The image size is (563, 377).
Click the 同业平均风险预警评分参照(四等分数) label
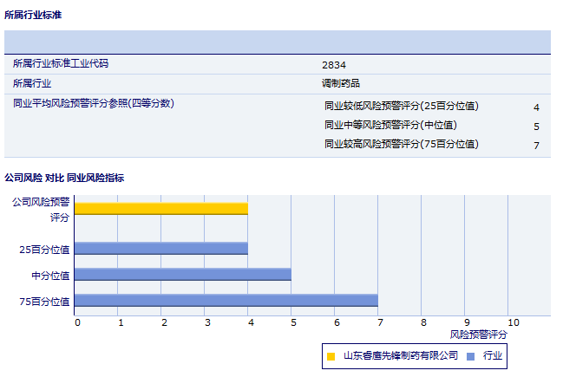click(x=94, y=103)
